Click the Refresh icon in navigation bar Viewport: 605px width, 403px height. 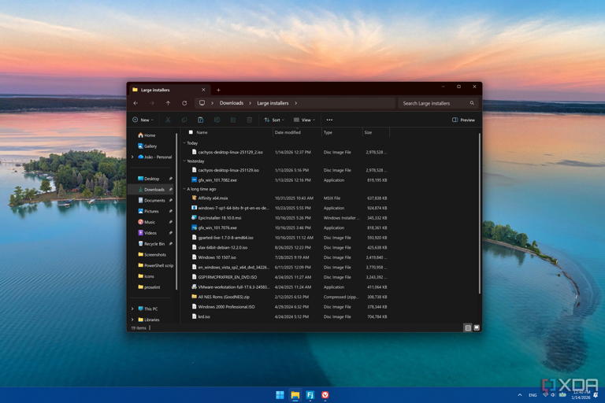[x=184, y=103]
